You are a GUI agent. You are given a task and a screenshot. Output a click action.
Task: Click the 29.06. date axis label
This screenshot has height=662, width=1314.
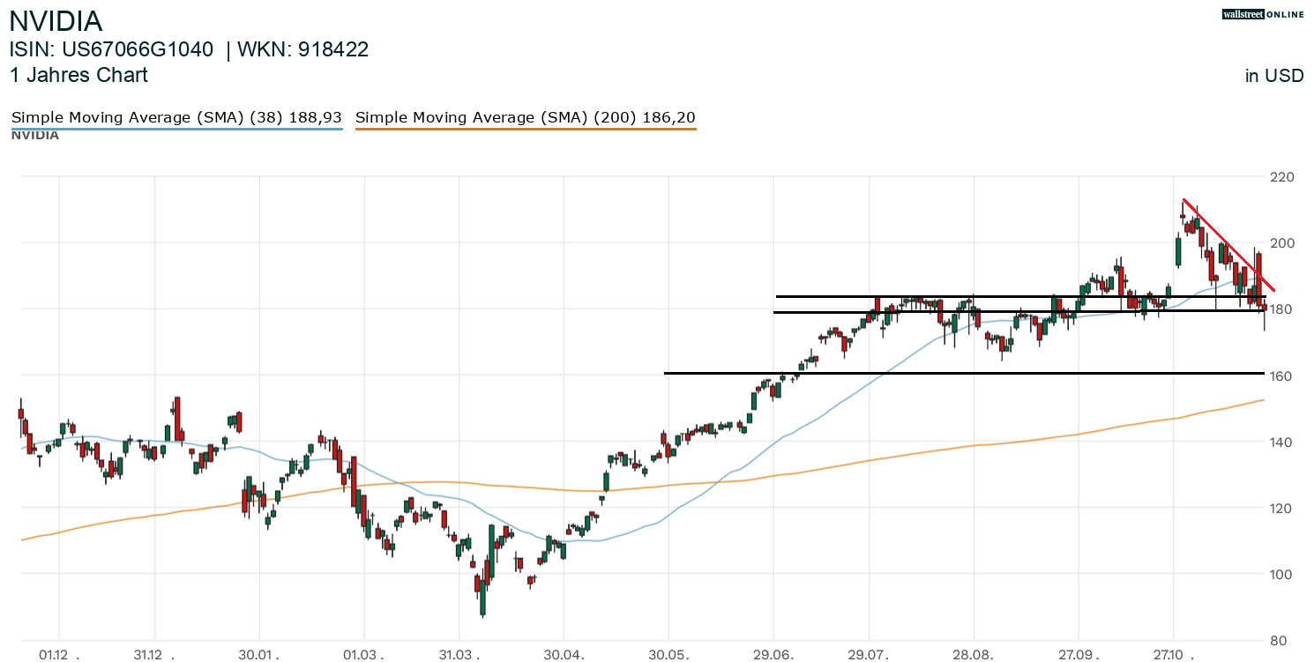773,654
